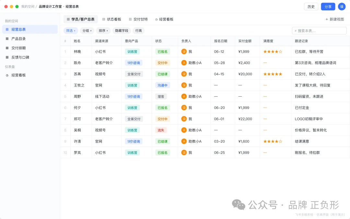Click 林晚 row 训练营 tag

pos(132,52)
